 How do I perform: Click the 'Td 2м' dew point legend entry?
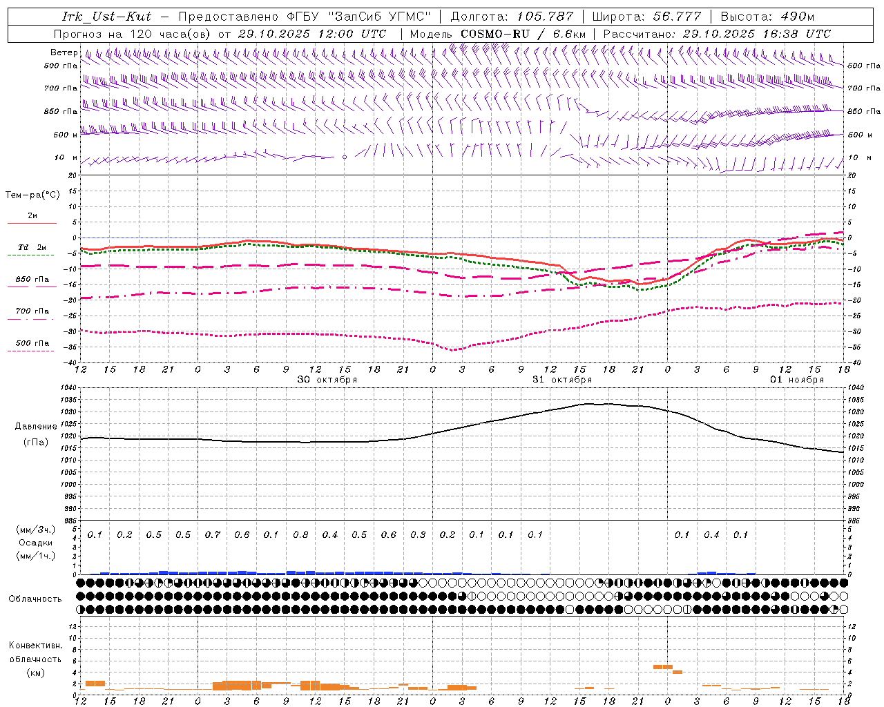(x=32, y=247)
